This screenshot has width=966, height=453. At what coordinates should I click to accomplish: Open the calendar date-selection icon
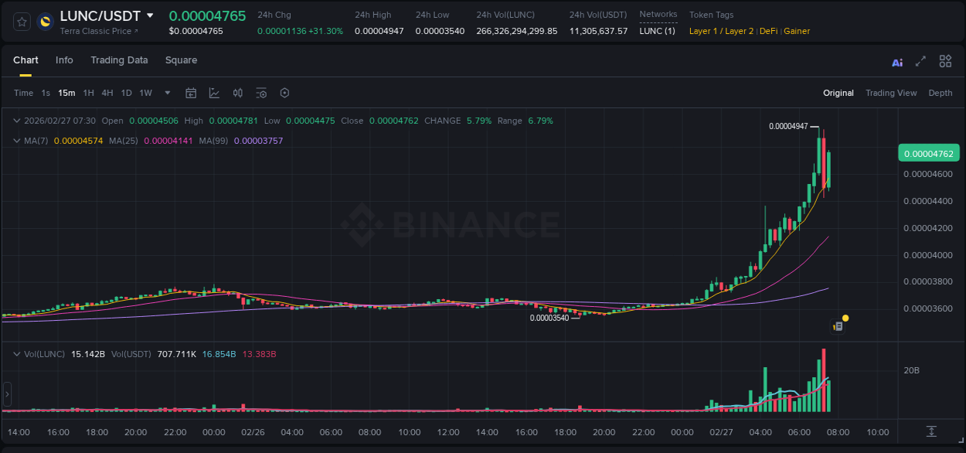191,93
